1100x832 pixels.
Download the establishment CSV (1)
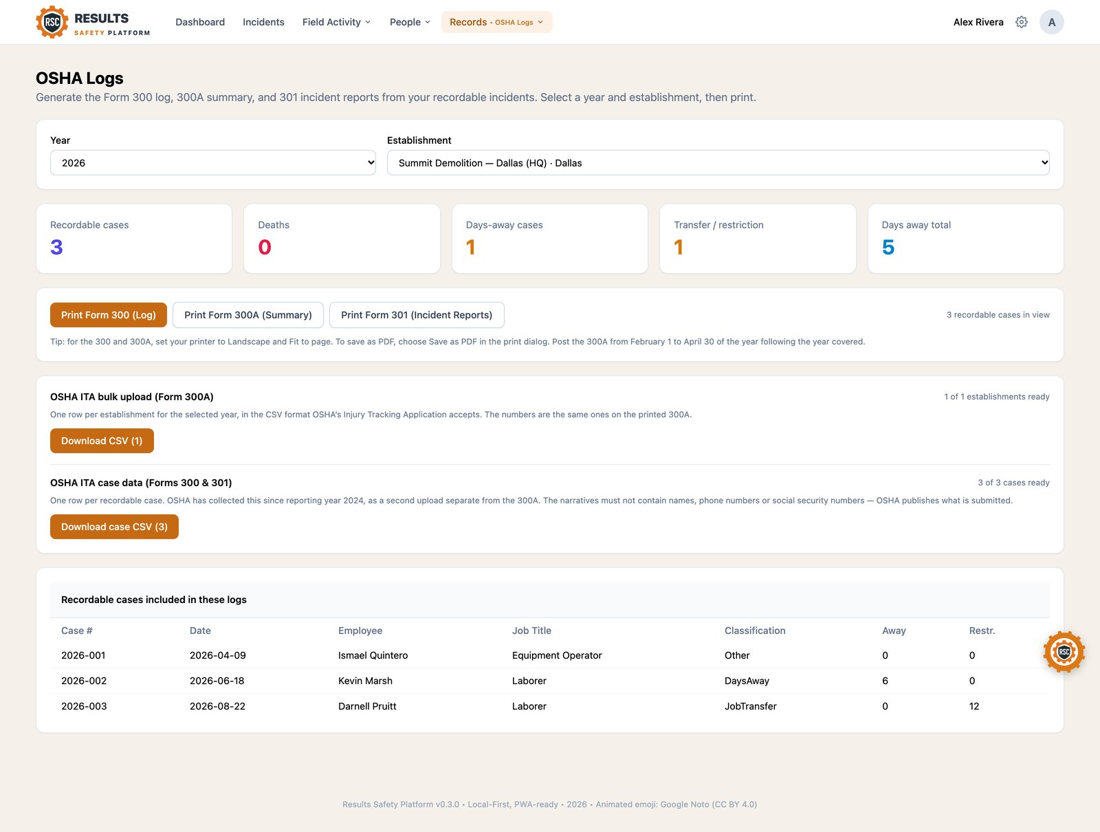click(x=102, y=441)
